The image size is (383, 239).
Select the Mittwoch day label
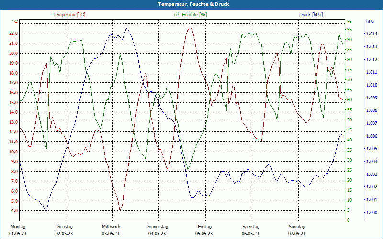tap(111, 227)
